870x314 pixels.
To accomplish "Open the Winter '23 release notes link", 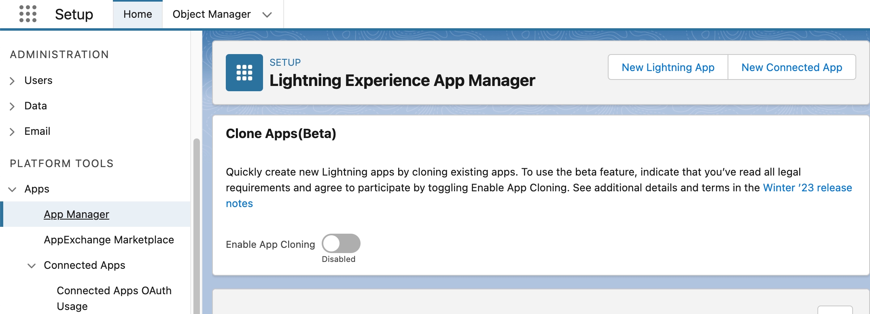I will 807,188.
